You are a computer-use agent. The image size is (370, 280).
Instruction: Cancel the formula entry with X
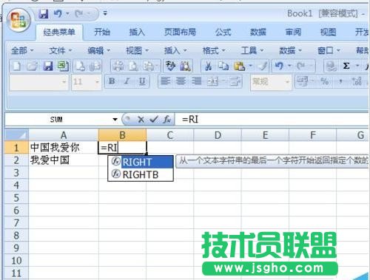pyautogui.click(x=141, y=120)
